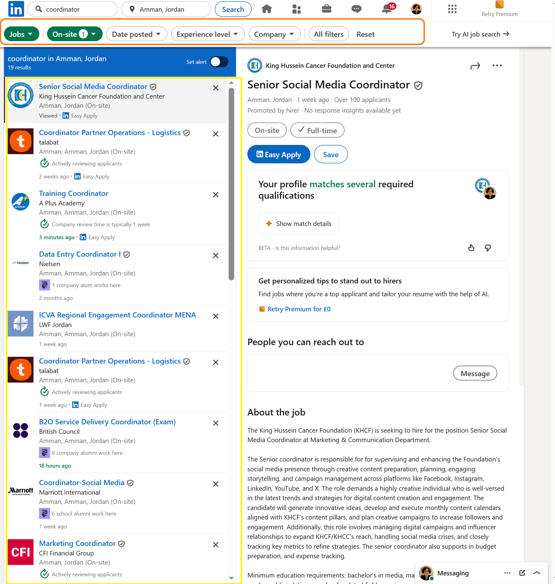Click the coordinator keyword search field
Viewport: 555px width, 584px height.
pyautogui.click(x=73, y=9)
